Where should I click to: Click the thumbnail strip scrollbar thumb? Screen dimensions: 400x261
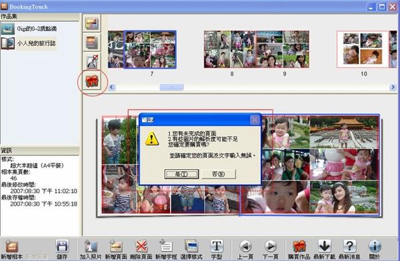171,87
